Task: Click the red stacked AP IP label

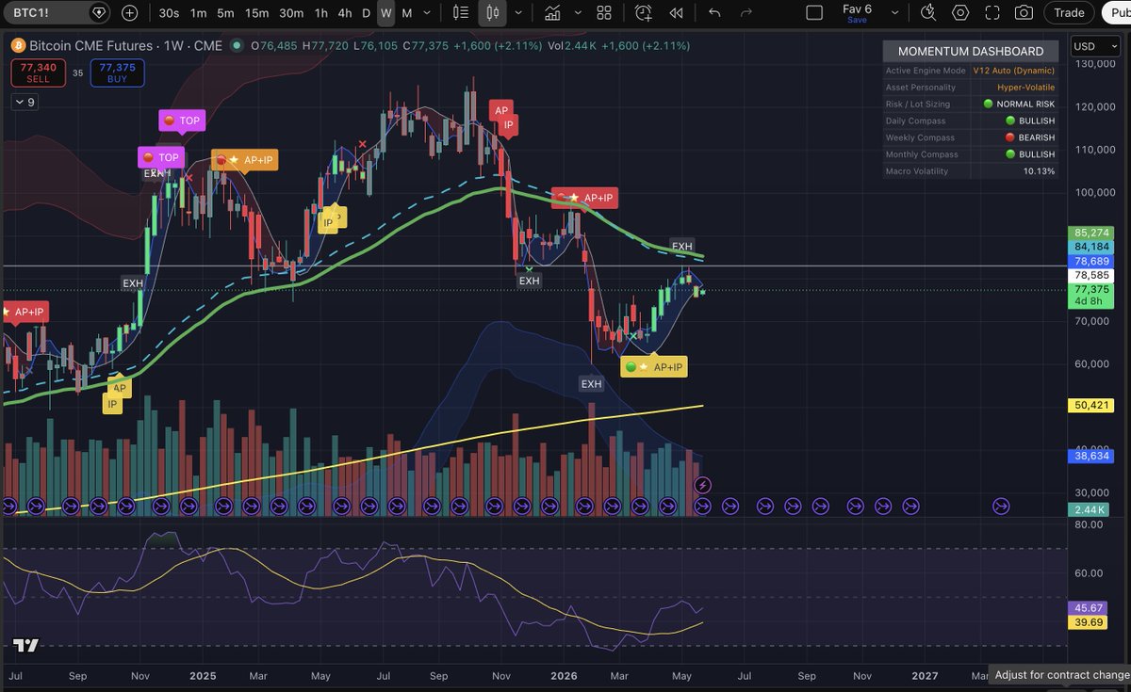Action: click(x=502, y=117)
